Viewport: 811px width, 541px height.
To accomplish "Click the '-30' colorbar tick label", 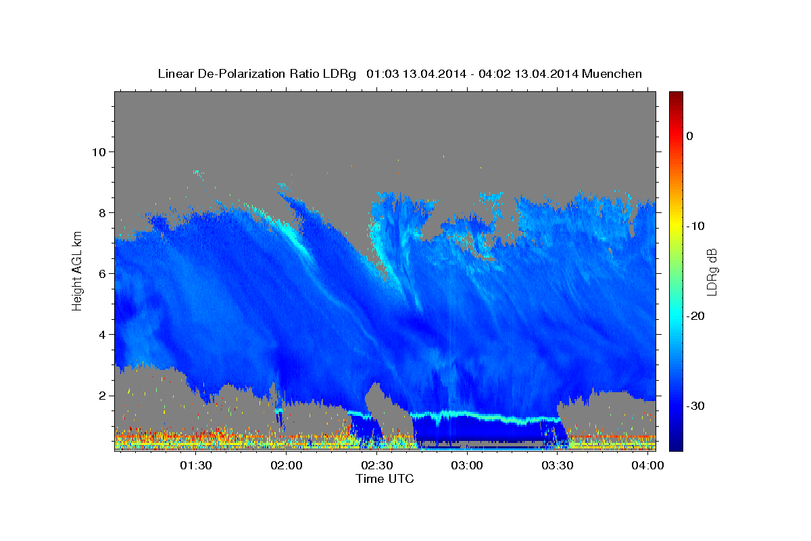I will pos(696,406).
